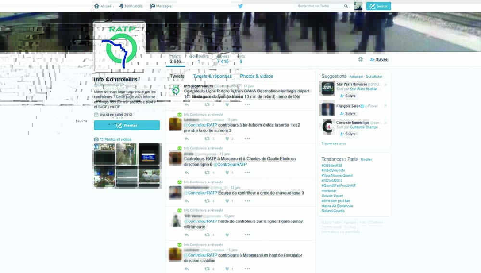Viewport: 481px width, 273px height.
Task: Reply to the croix de chavaux tweet
Action: point(187,201)
